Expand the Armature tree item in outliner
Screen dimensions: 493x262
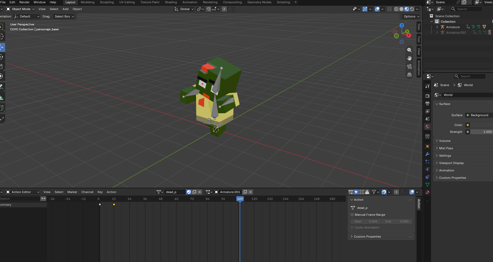coord(437,27)
